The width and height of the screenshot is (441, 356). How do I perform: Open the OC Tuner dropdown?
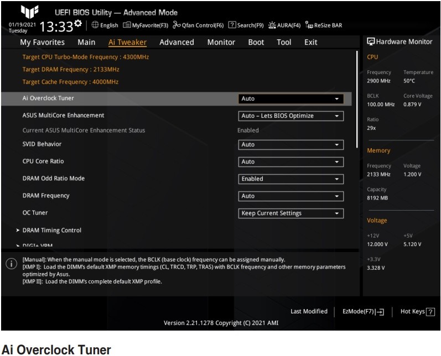291,213
